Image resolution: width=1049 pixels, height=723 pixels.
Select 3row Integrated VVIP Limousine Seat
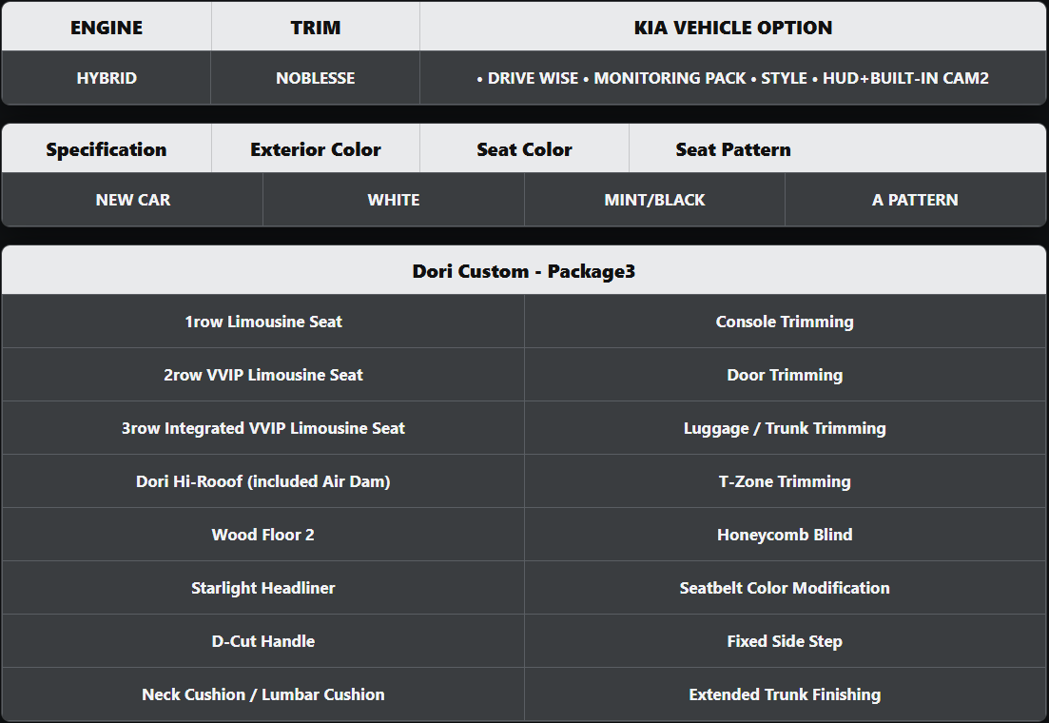click(263, 428)
